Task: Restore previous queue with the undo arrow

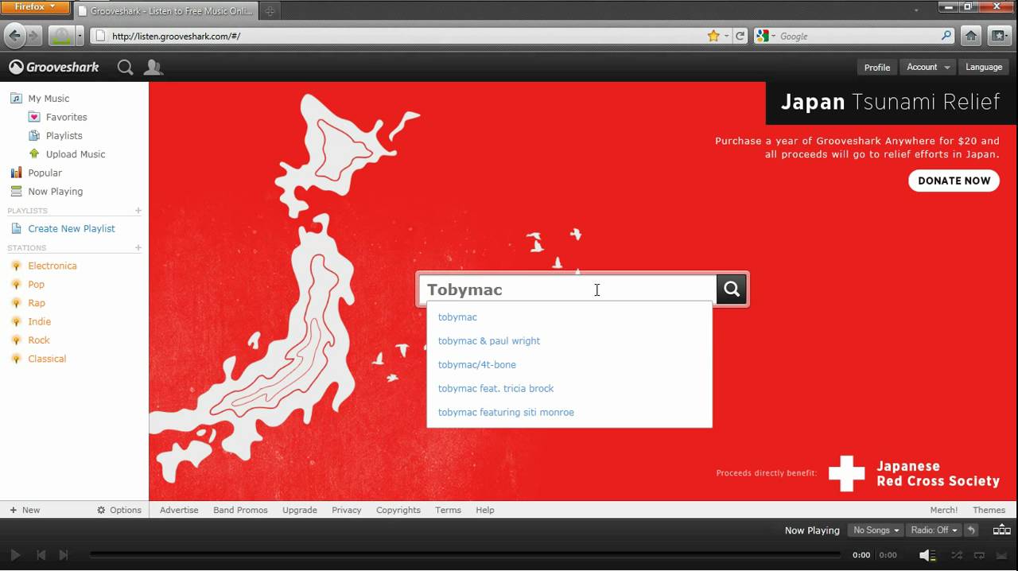Action: click(971, 530)
